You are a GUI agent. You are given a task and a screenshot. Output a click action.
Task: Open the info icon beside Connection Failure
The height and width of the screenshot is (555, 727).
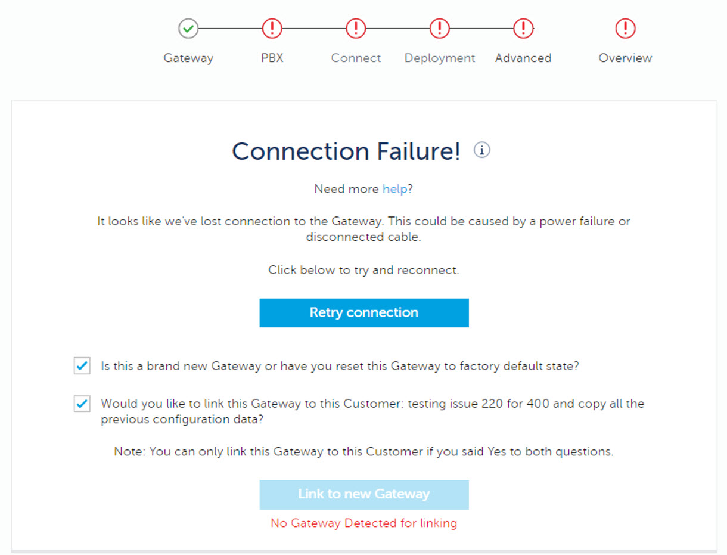click(481, 151)
